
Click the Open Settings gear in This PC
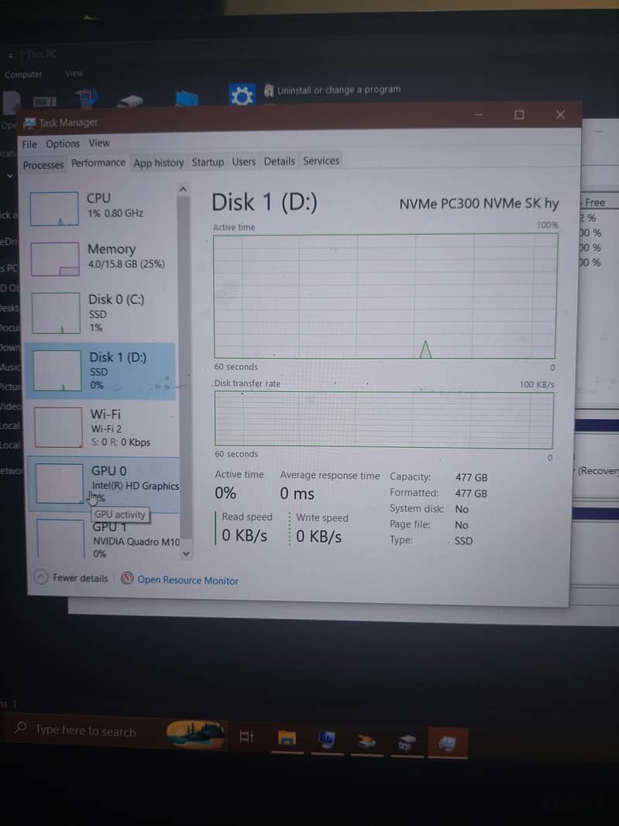click(x=242, y=96)
